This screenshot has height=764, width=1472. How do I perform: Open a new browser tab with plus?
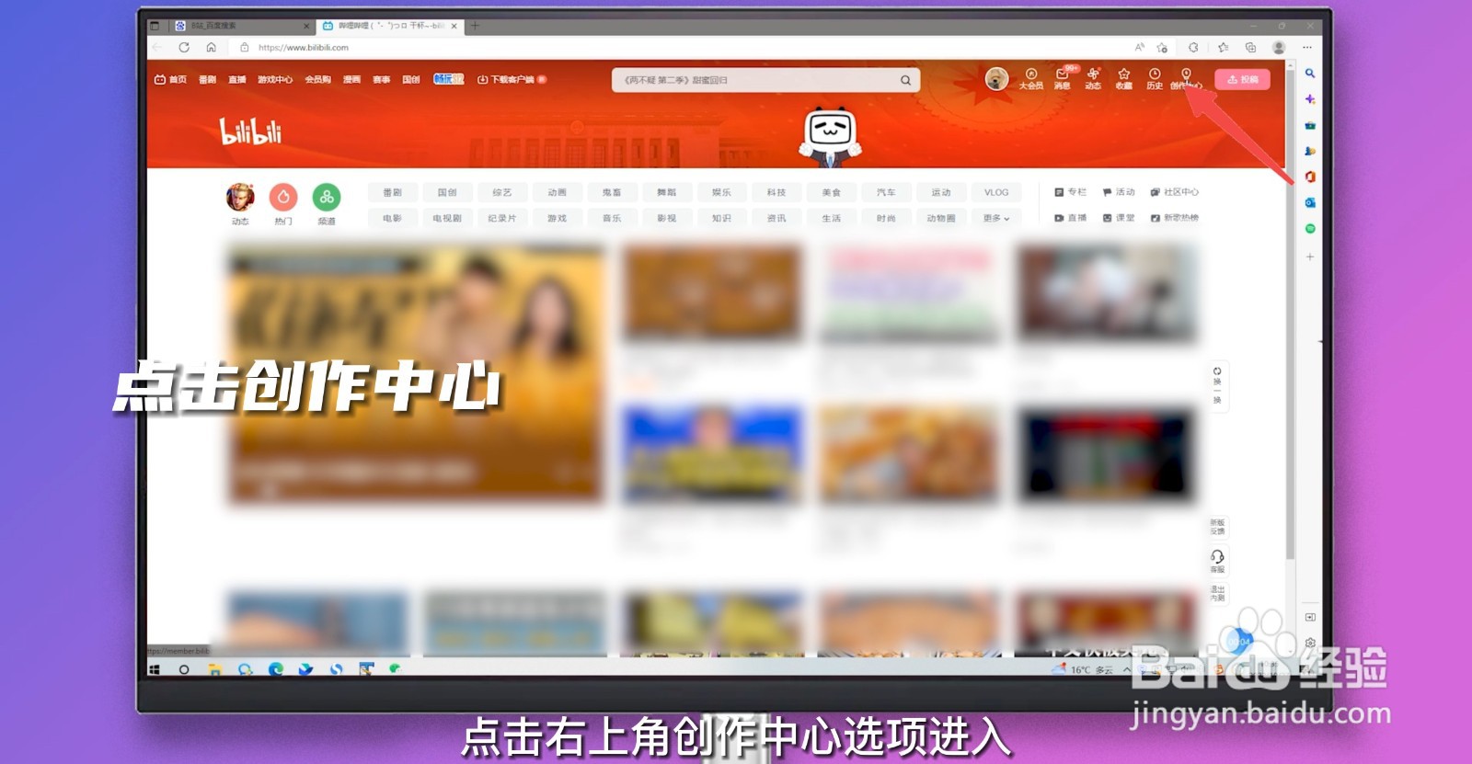coord(475,26)
